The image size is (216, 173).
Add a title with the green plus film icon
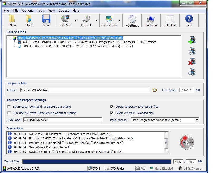click(192, 40)
